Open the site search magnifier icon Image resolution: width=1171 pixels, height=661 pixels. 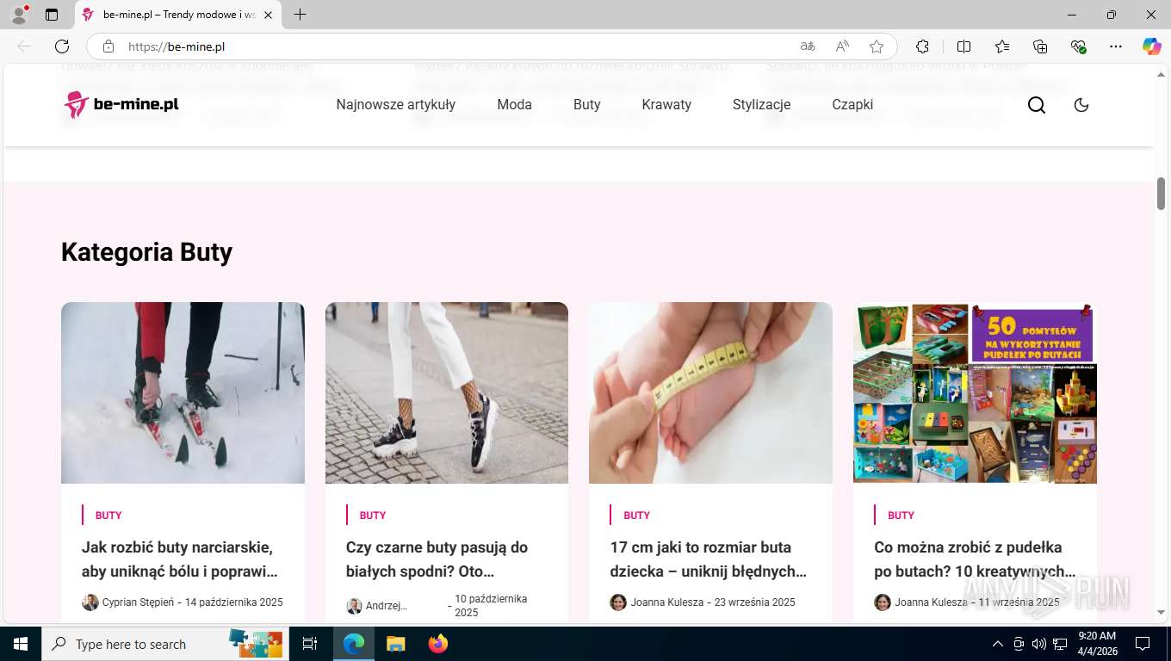click(x=1037, y=105)
